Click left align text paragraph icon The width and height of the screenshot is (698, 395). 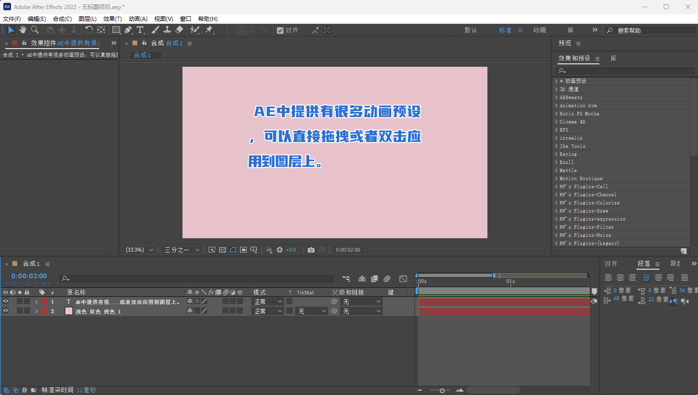point(608,277)
